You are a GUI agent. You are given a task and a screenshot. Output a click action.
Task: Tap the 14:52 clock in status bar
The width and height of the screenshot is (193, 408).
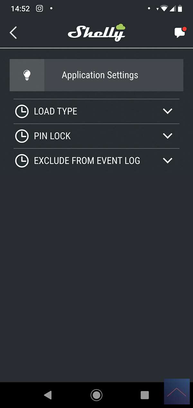tap(20, 9)
